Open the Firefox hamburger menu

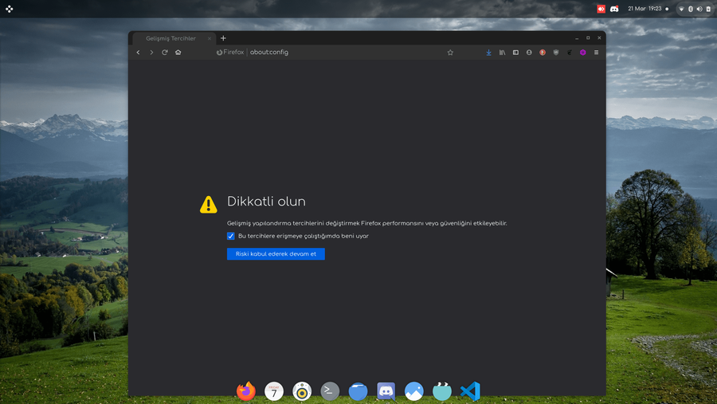click(x=596, y=52)
